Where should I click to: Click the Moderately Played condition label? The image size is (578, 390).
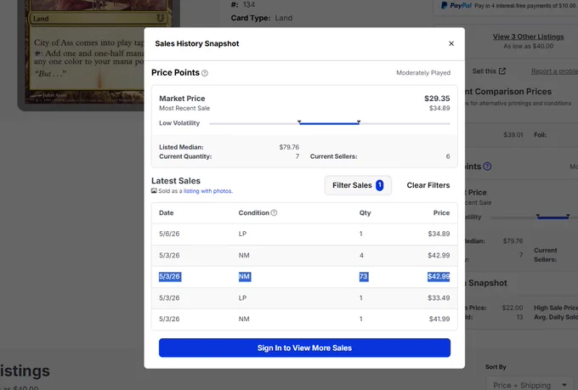(x=423, y=72)
